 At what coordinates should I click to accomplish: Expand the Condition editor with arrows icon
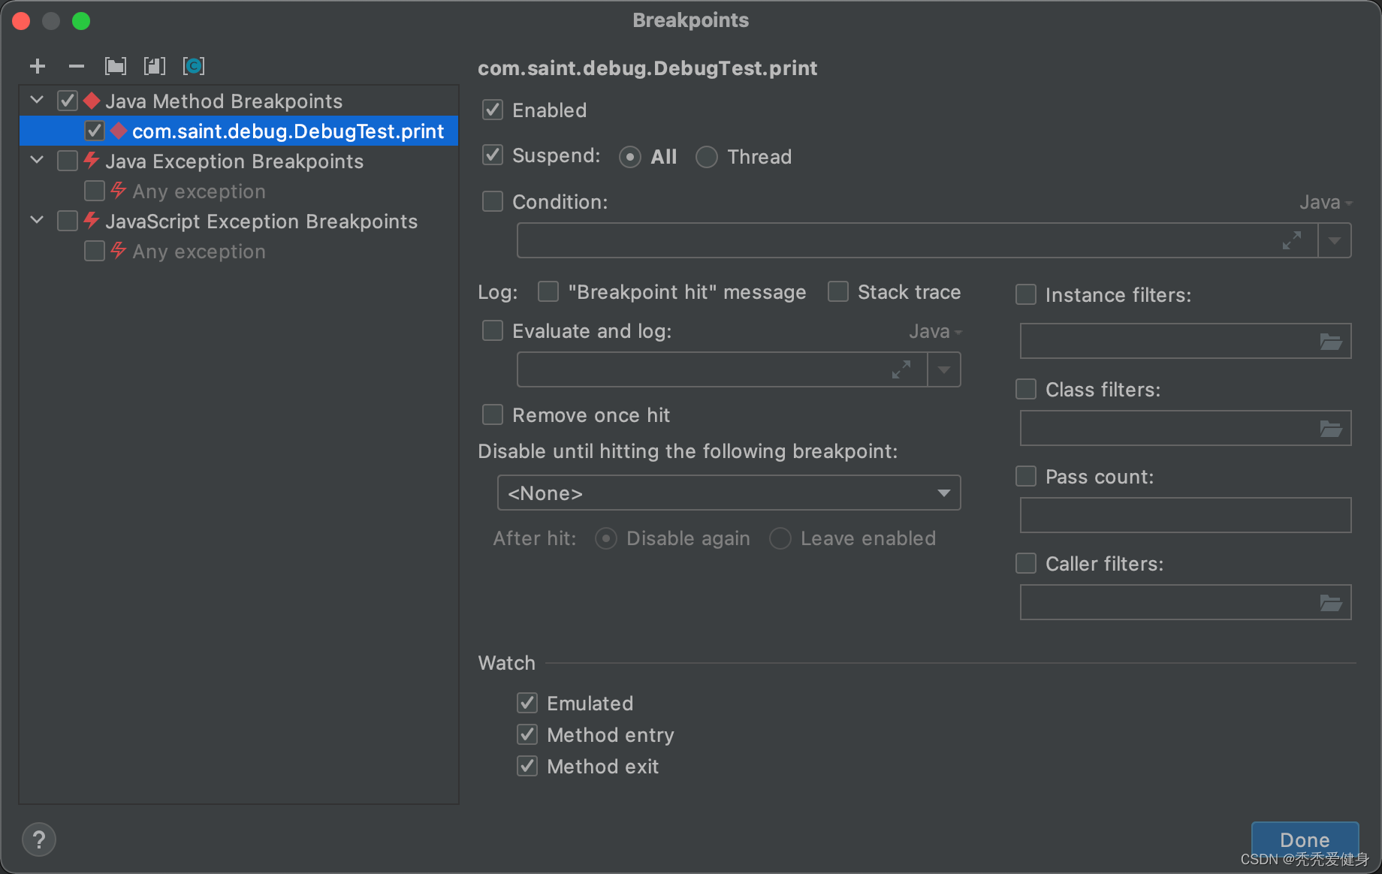point(1292,241)
